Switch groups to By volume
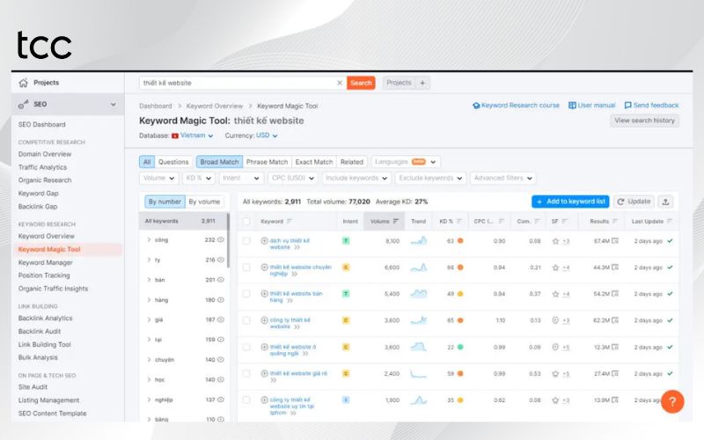 [x=204, y=202]
